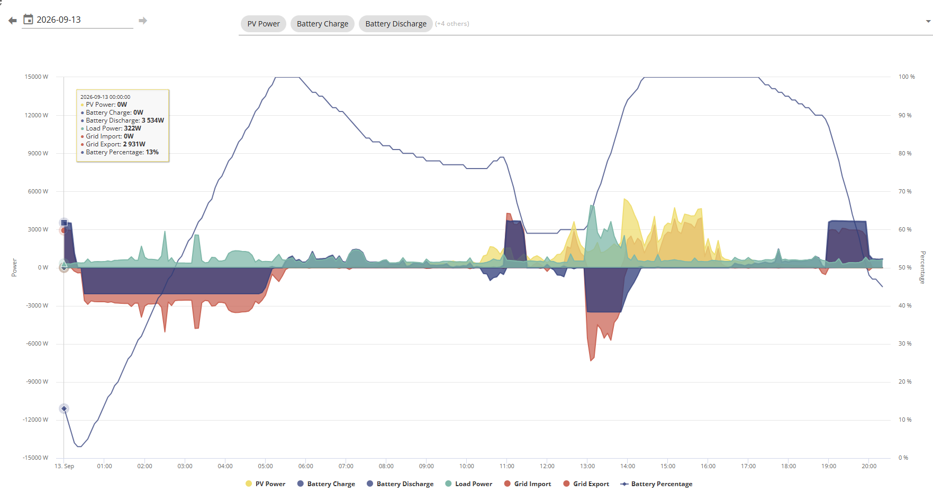Select the PV Power chip
The height and width of the screenshot is (493, 933).
264,24
